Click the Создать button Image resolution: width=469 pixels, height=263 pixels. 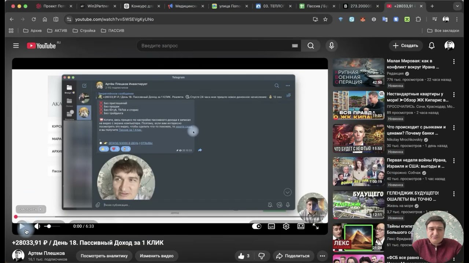[406, 46]
